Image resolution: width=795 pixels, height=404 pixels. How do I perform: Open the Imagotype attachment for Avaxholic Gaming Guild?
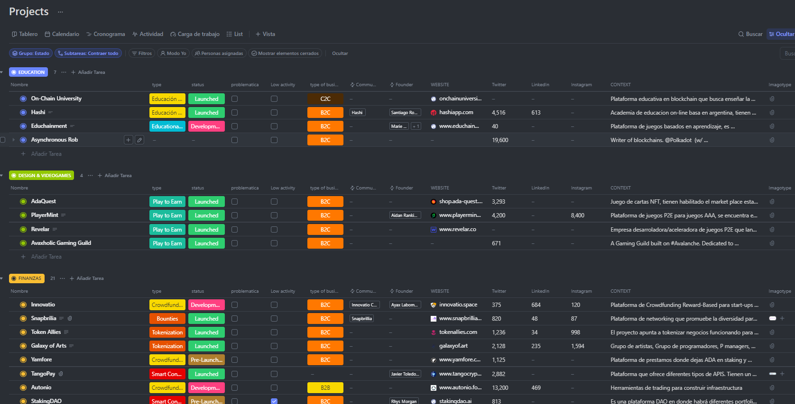coord(772,243)
